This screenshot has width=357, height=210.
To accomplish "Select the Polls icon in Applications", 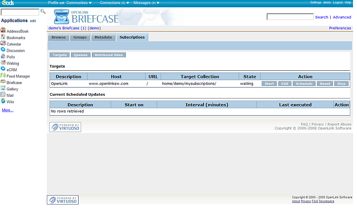I will click(x=3, y=57).
